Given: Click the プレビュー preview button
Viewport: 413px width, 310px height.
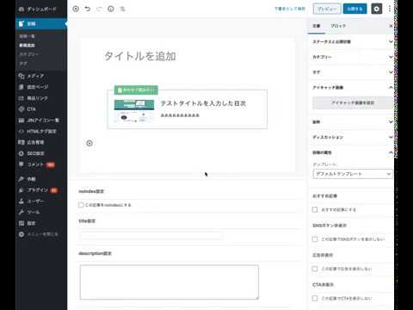Looking at the screenshot, I should click(327, 9).
